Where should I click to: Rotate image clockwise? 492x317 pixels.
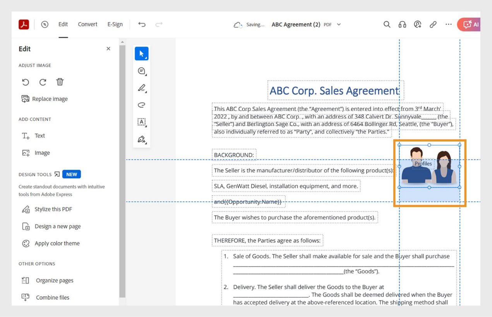pos(43,82)
